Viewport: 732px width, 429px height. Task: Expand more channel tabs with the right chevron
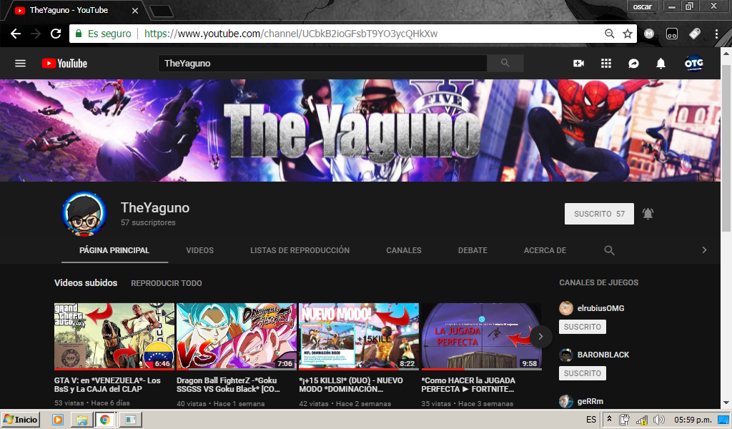coord(703,250)
